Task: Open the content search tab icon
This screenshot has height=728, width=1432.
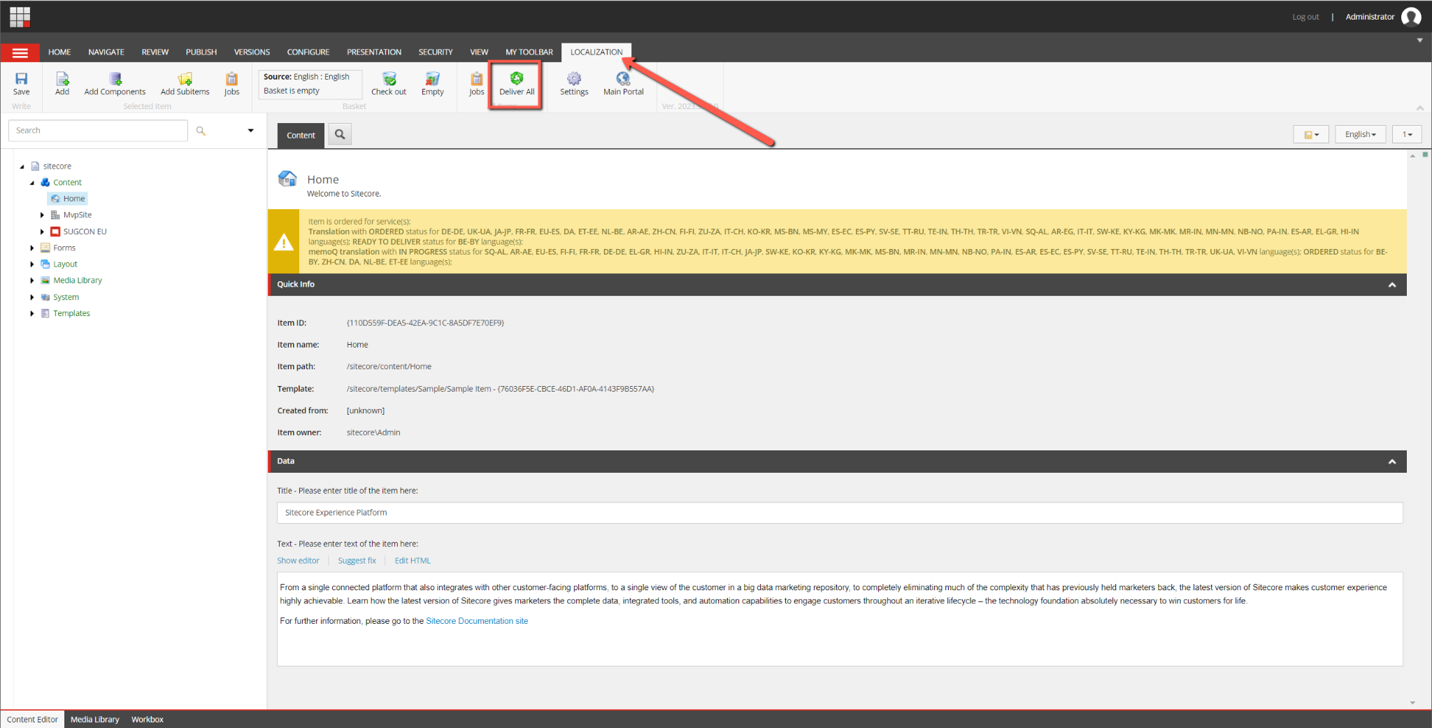Action: coord(340,134)
